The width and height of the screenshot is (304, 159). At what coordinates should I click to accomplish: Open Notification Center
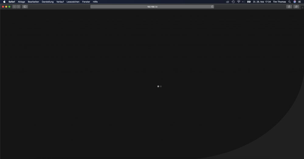tap(299, 2)
